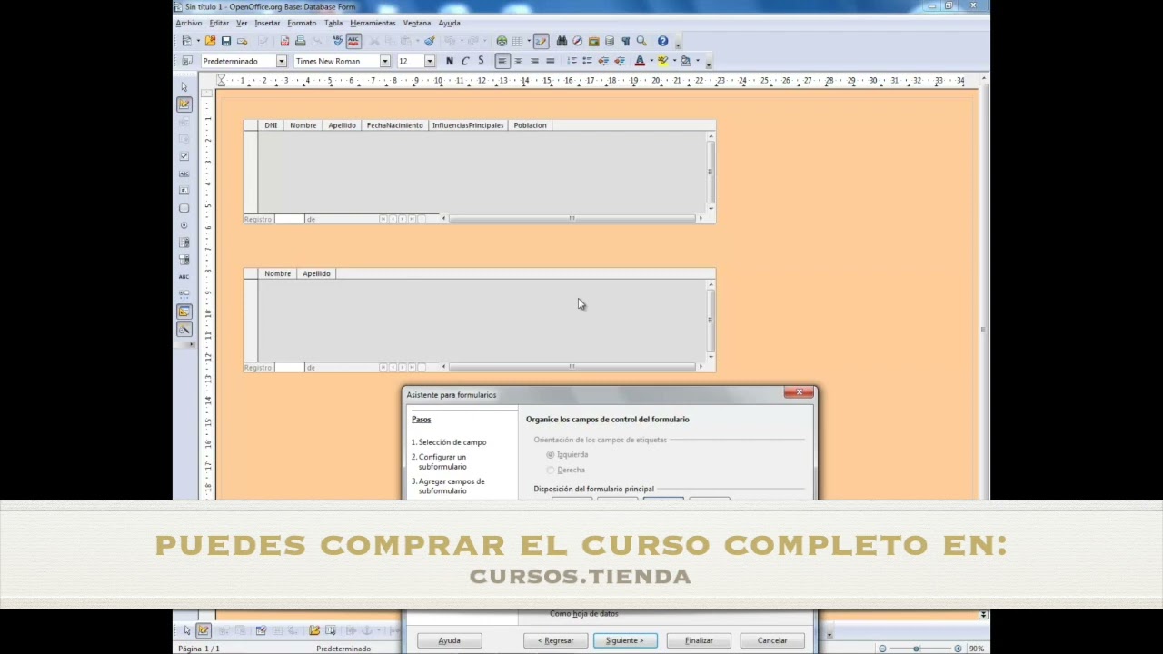Select the Push Button form control

[184, 208]
